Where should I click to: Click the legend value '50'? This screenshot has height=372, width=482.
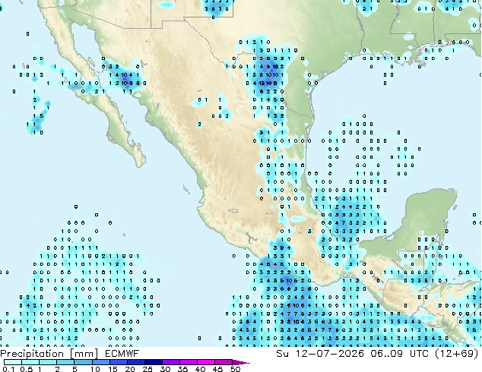pyautogui.click(x=235, y=369)
